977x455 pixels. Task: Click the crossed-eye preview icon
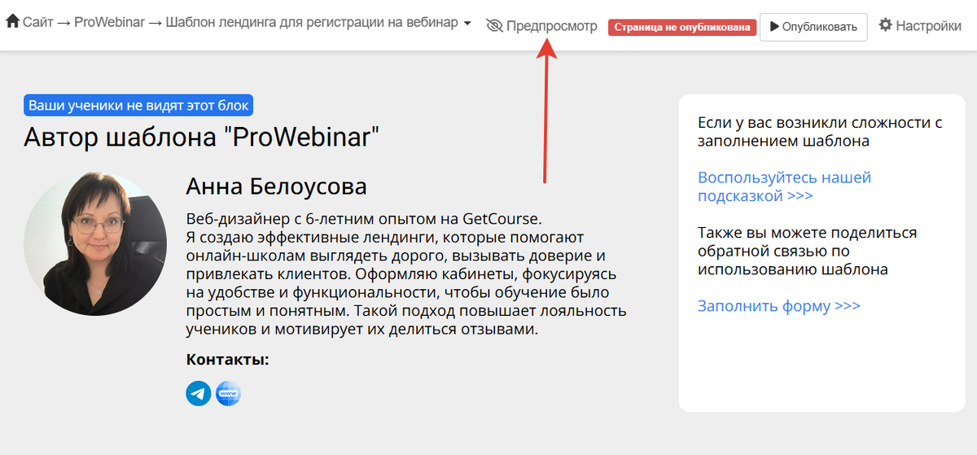pyautogui.click(x=494, y=26)
